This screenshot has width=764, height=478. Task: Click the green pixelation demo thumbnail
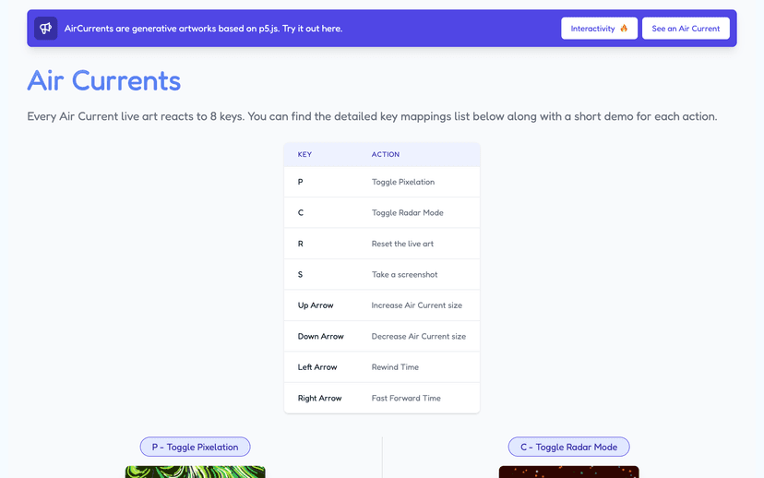pos(195,472)
